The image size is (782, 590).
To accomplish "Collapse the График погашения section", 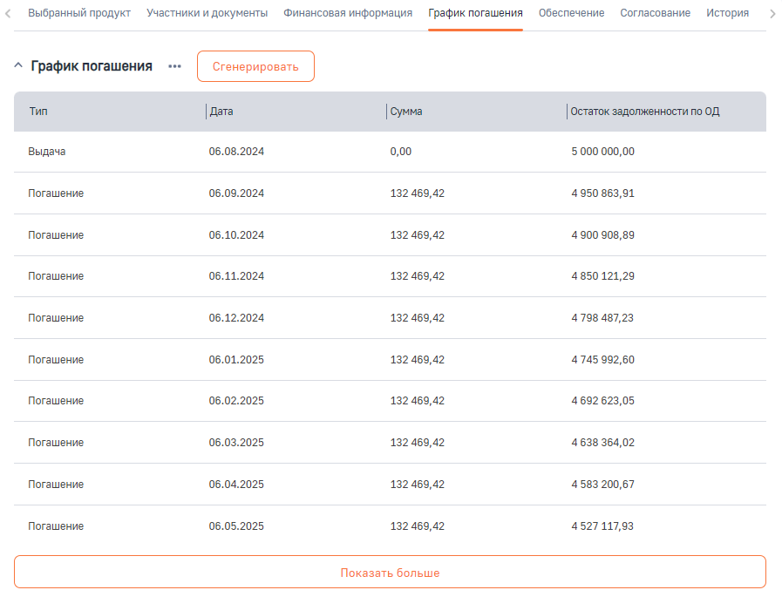I will tap(17, 67).
